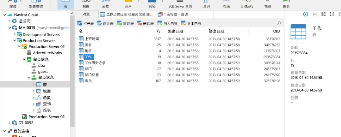Select the 地区 table row
The height and width of the screenshot is (137, 341).
[179, 51]
